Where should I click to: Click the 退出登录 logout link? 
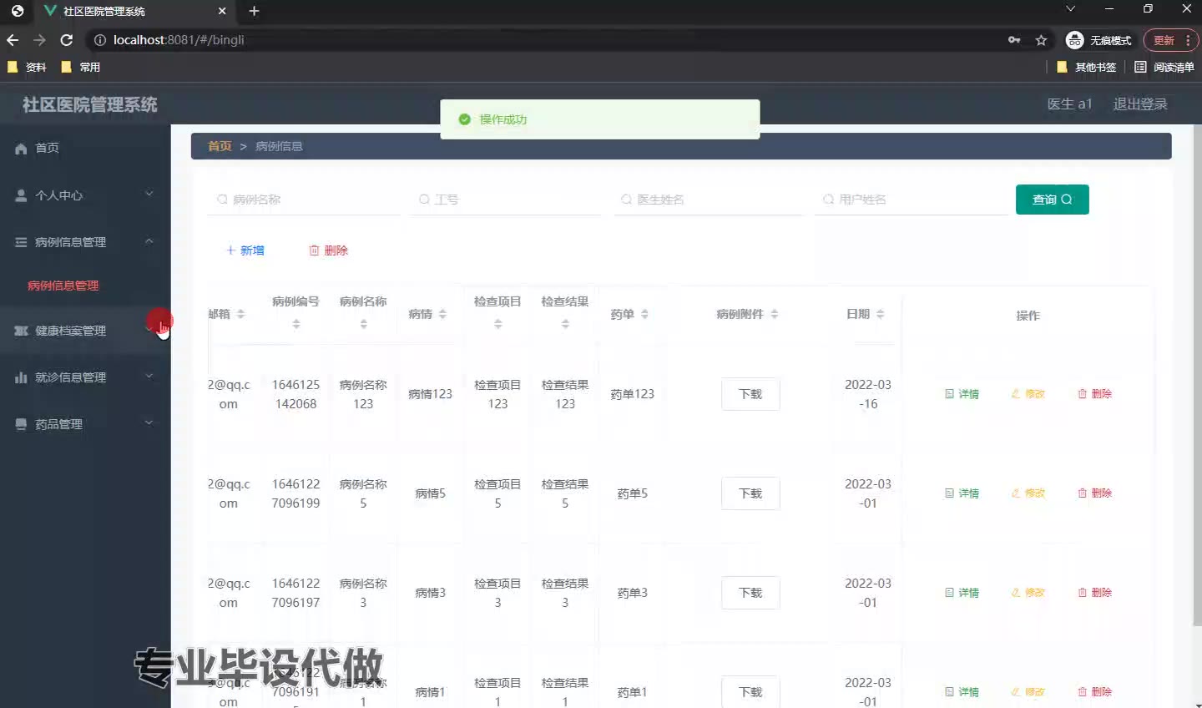1139,104
